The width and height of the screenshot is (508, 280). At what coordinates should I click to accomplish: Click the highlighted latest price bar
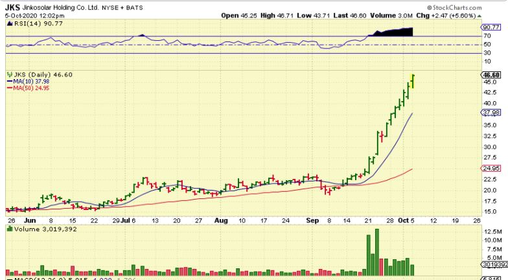412,81
